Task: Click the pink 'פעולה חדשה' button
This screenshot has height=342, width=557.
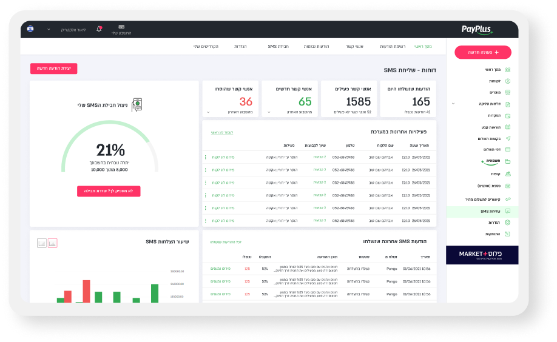Action: (x=482, y=52)
